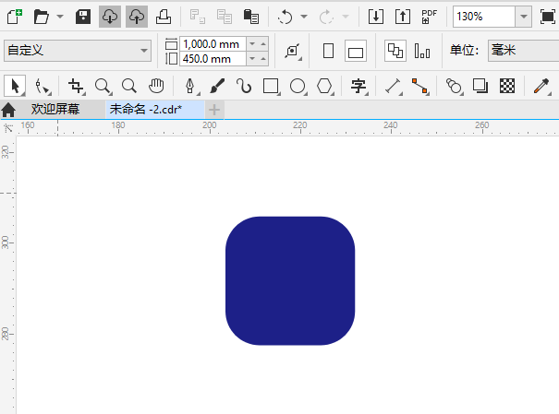The height and width of the screenshot is (414, 559).
Task: Click the Print icon
Action: (x=163, y=17)
